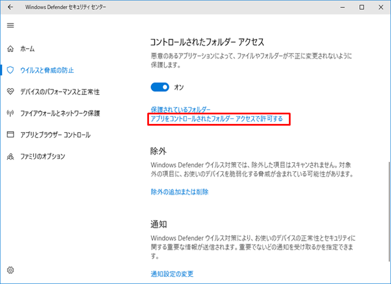Click the 通知設定の変更 link
Viewport: 391px width, 284px height.
click(x=172, y=274)
